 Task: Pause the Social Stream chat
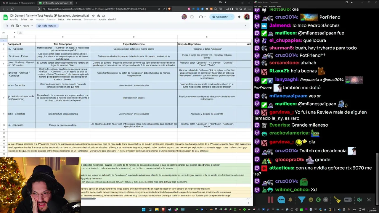coord(270,200)
